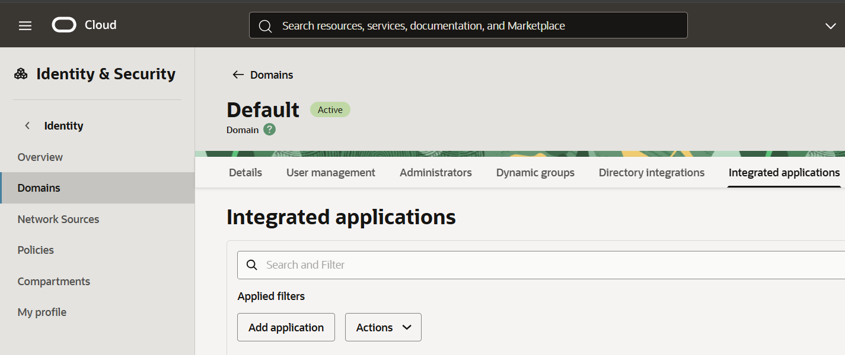
Task: Click the Oracle Cloud logo
Action: 64,25
